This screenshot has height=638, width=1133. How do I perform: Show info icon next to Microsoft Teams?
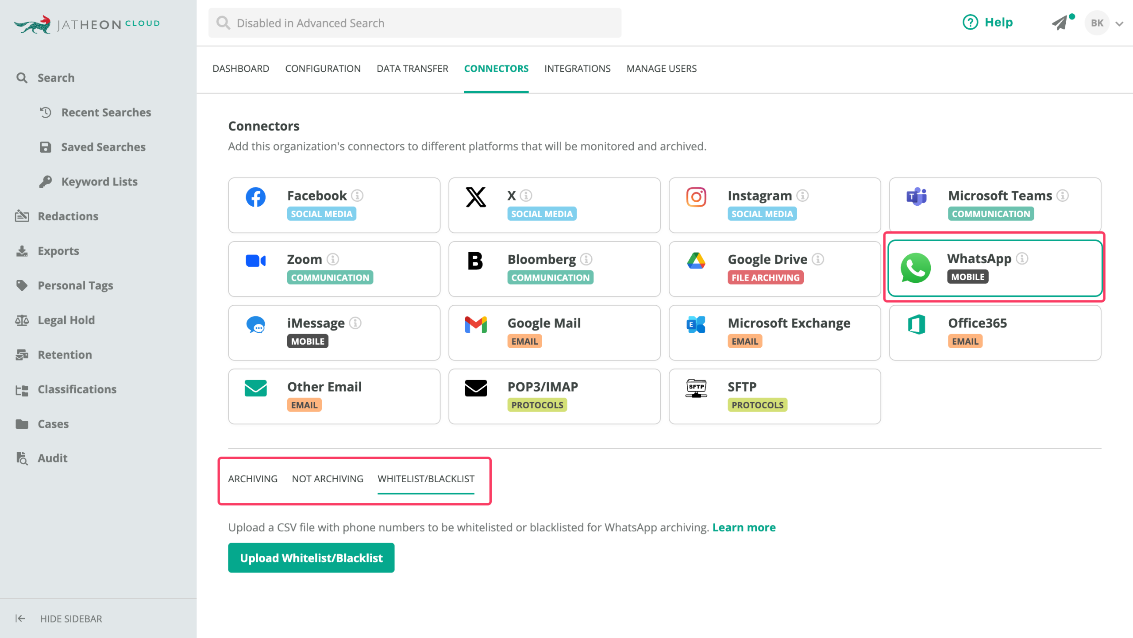[x=1063, y=196]
